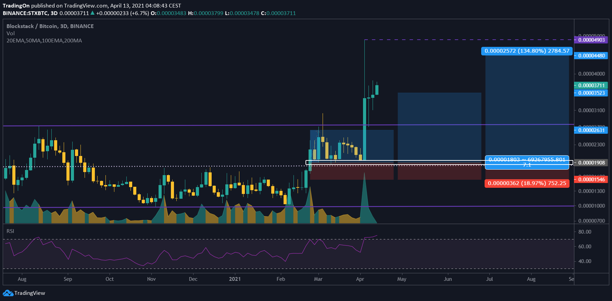Click the Nov label on the time axis
Image resolution: width=612 pixels, height=301 pixels.
tap(151, 279)
